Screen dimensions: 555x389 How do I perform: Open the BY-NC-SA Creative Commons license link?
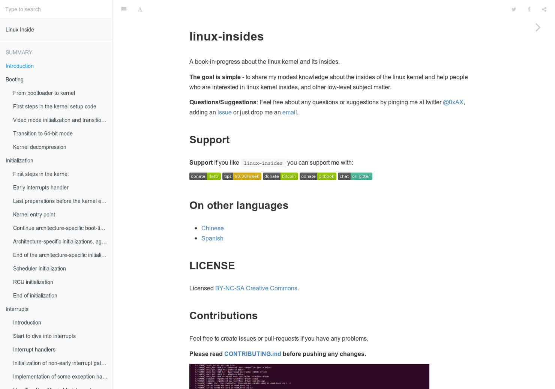(x=256, y=288)
